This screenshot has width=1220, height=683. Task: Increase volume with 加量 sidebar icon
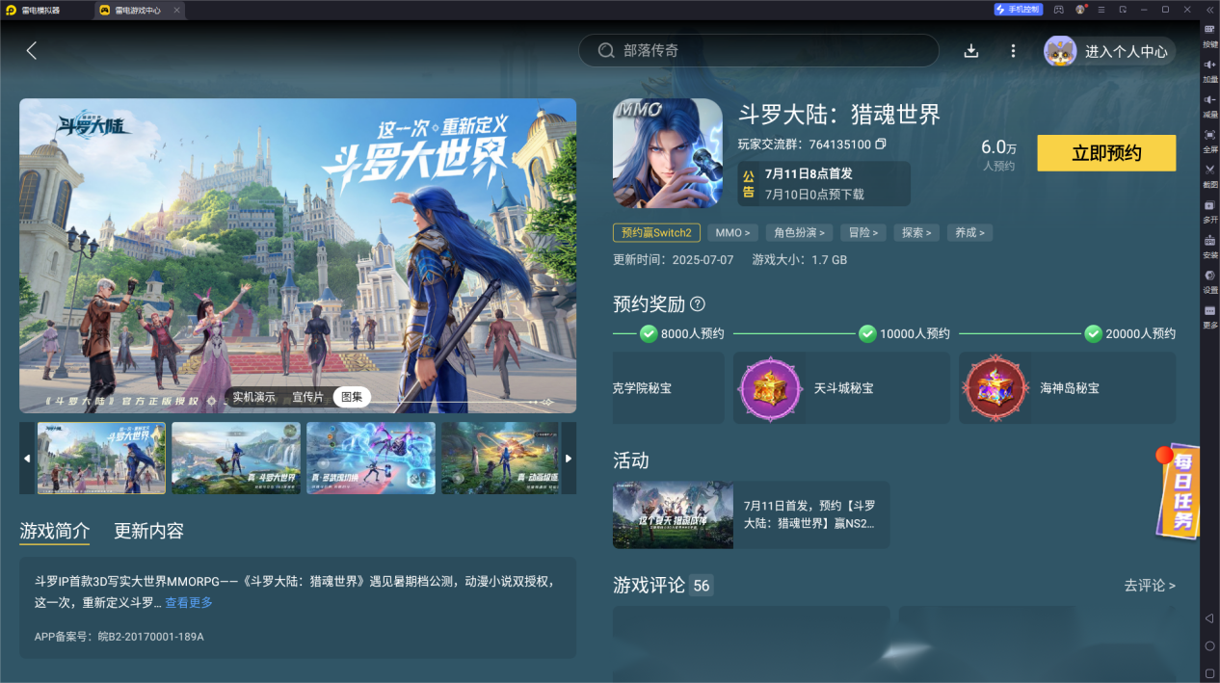(1210, 70)
